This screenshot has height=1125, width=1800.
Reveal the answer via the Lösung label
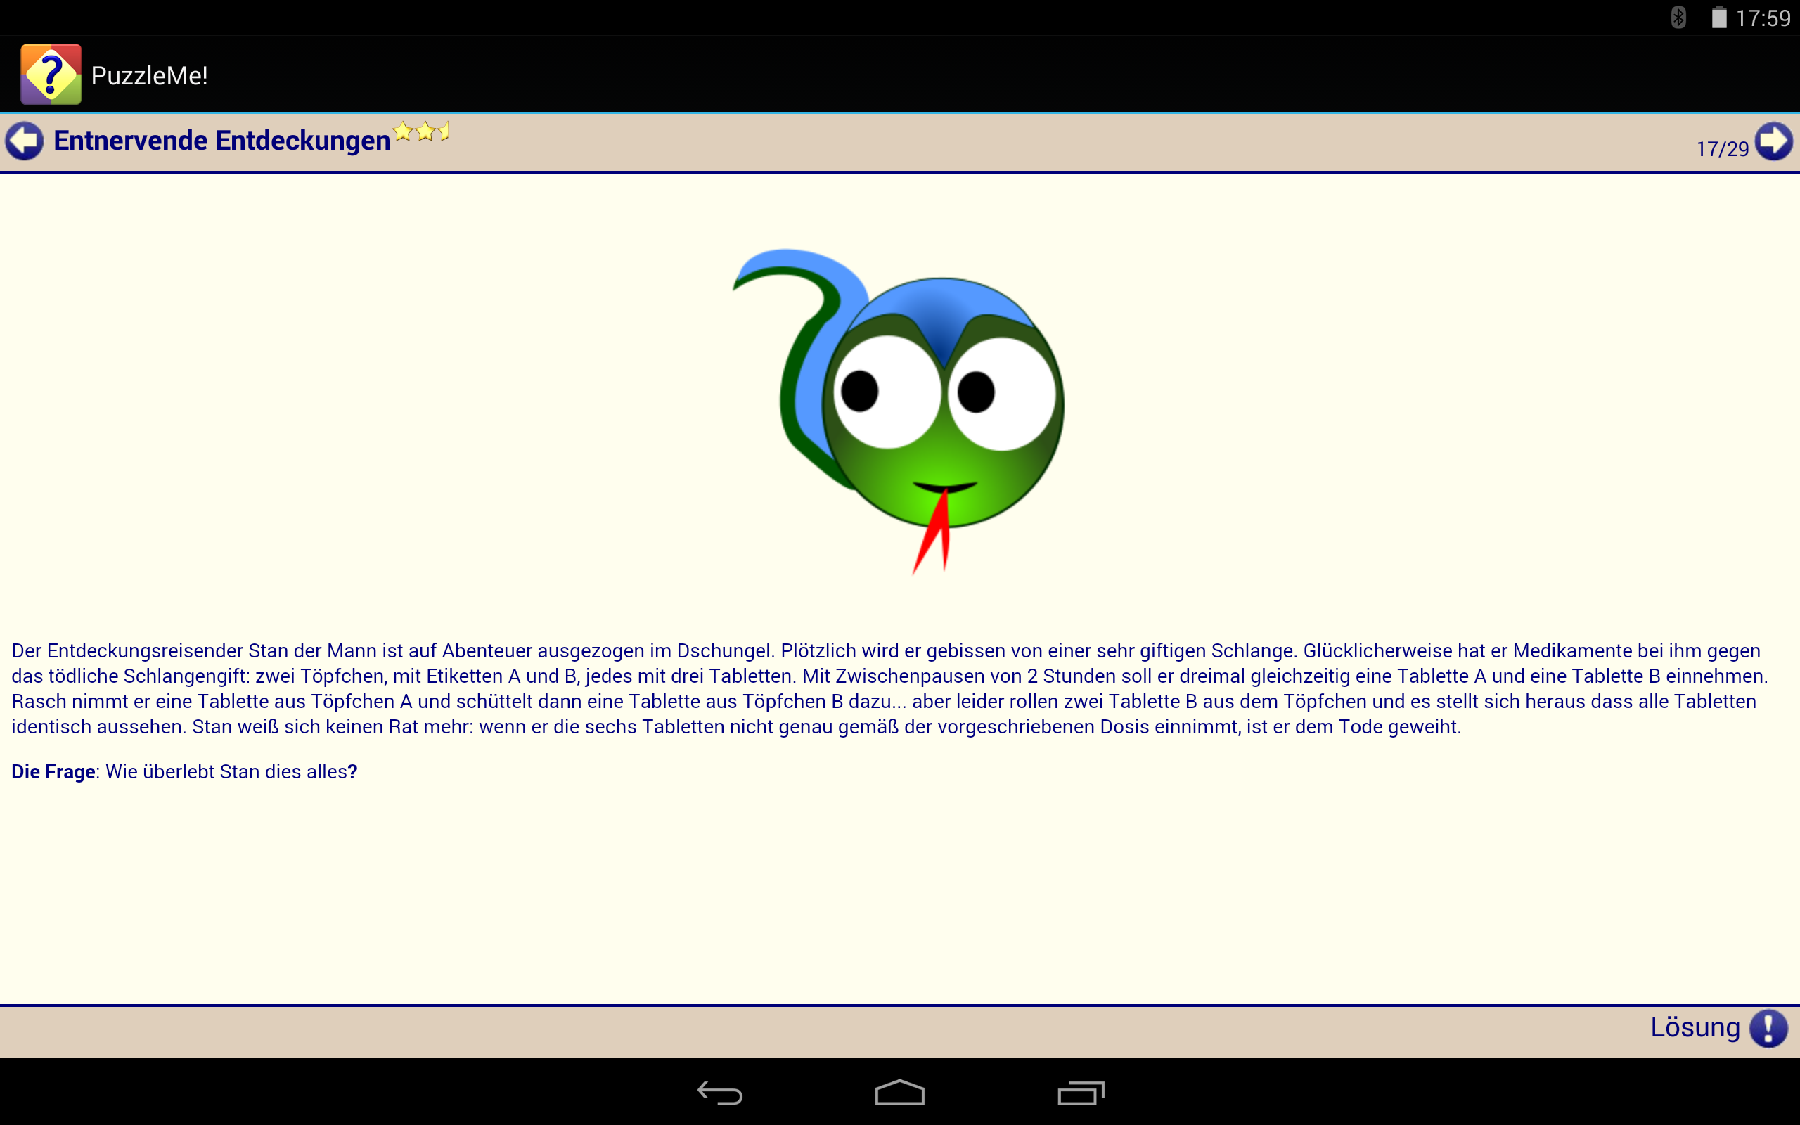pos(1695,1027)
